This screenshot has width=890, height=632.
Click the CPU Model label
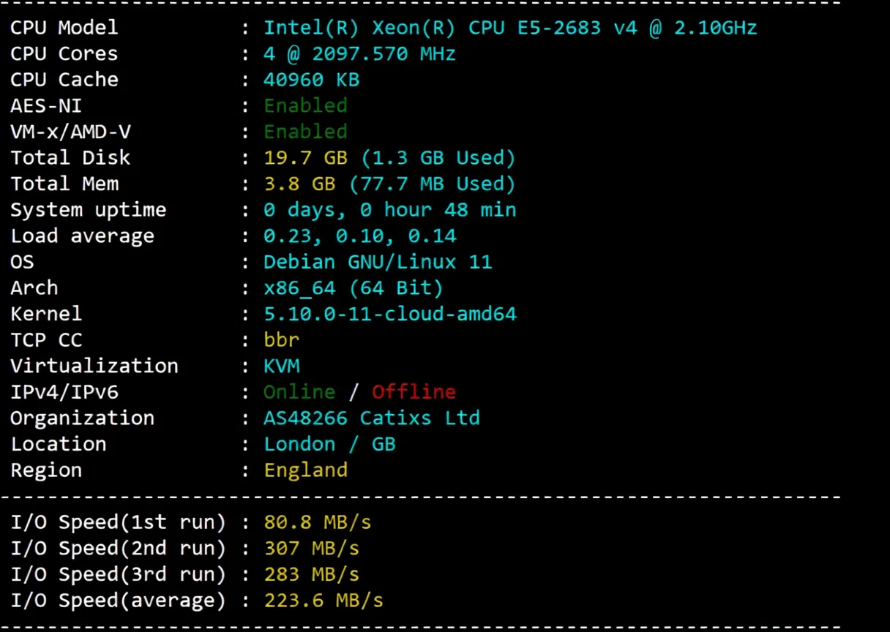point(64,27)
